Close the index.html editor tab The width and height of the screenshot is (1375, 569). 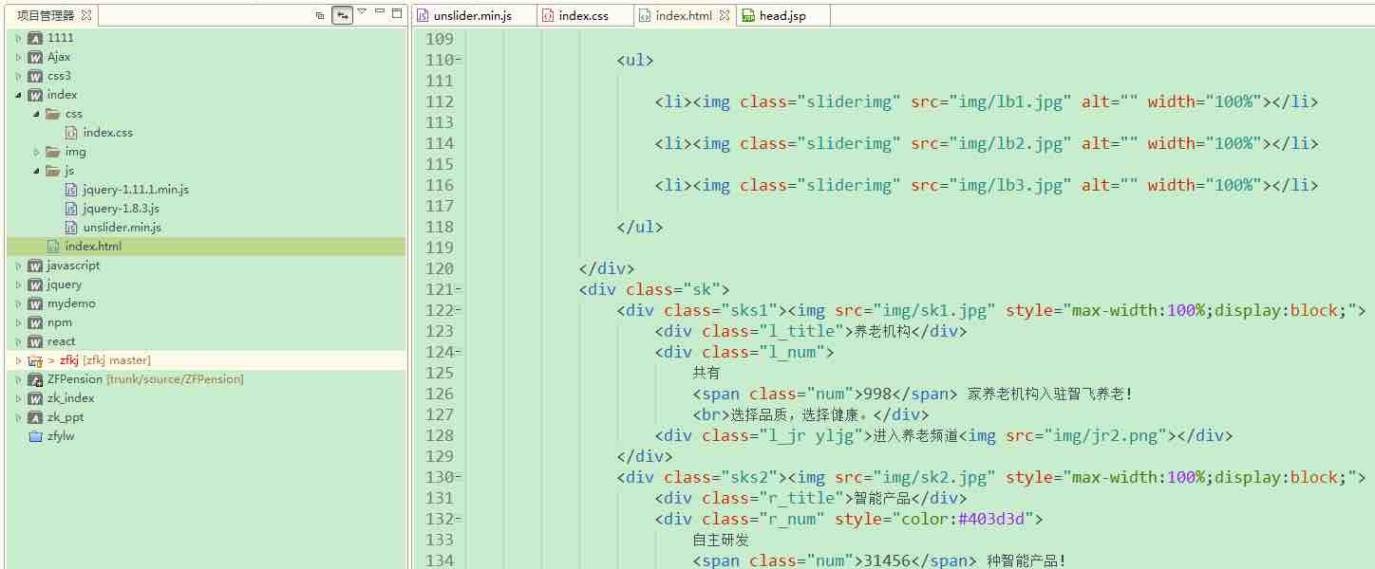[725, 15]
